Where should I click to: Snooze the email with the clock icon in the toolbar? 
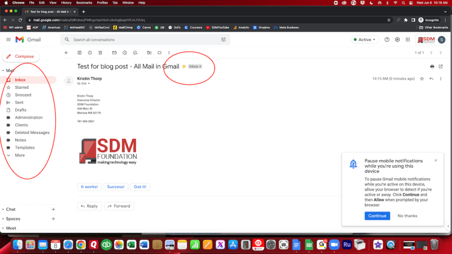click(x=125, y=53)
